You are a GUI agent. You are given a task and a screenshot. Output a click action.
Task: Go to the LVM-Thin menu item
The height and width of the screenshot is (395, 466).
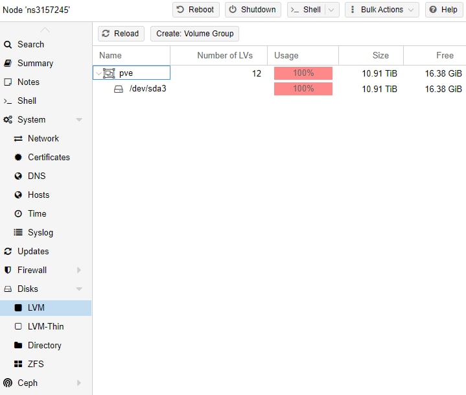[x=45, y=327]
